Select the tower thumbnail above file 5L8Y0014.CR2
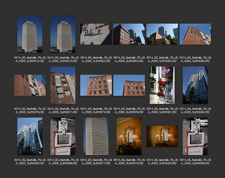225x178 pixels. [63, 34]
